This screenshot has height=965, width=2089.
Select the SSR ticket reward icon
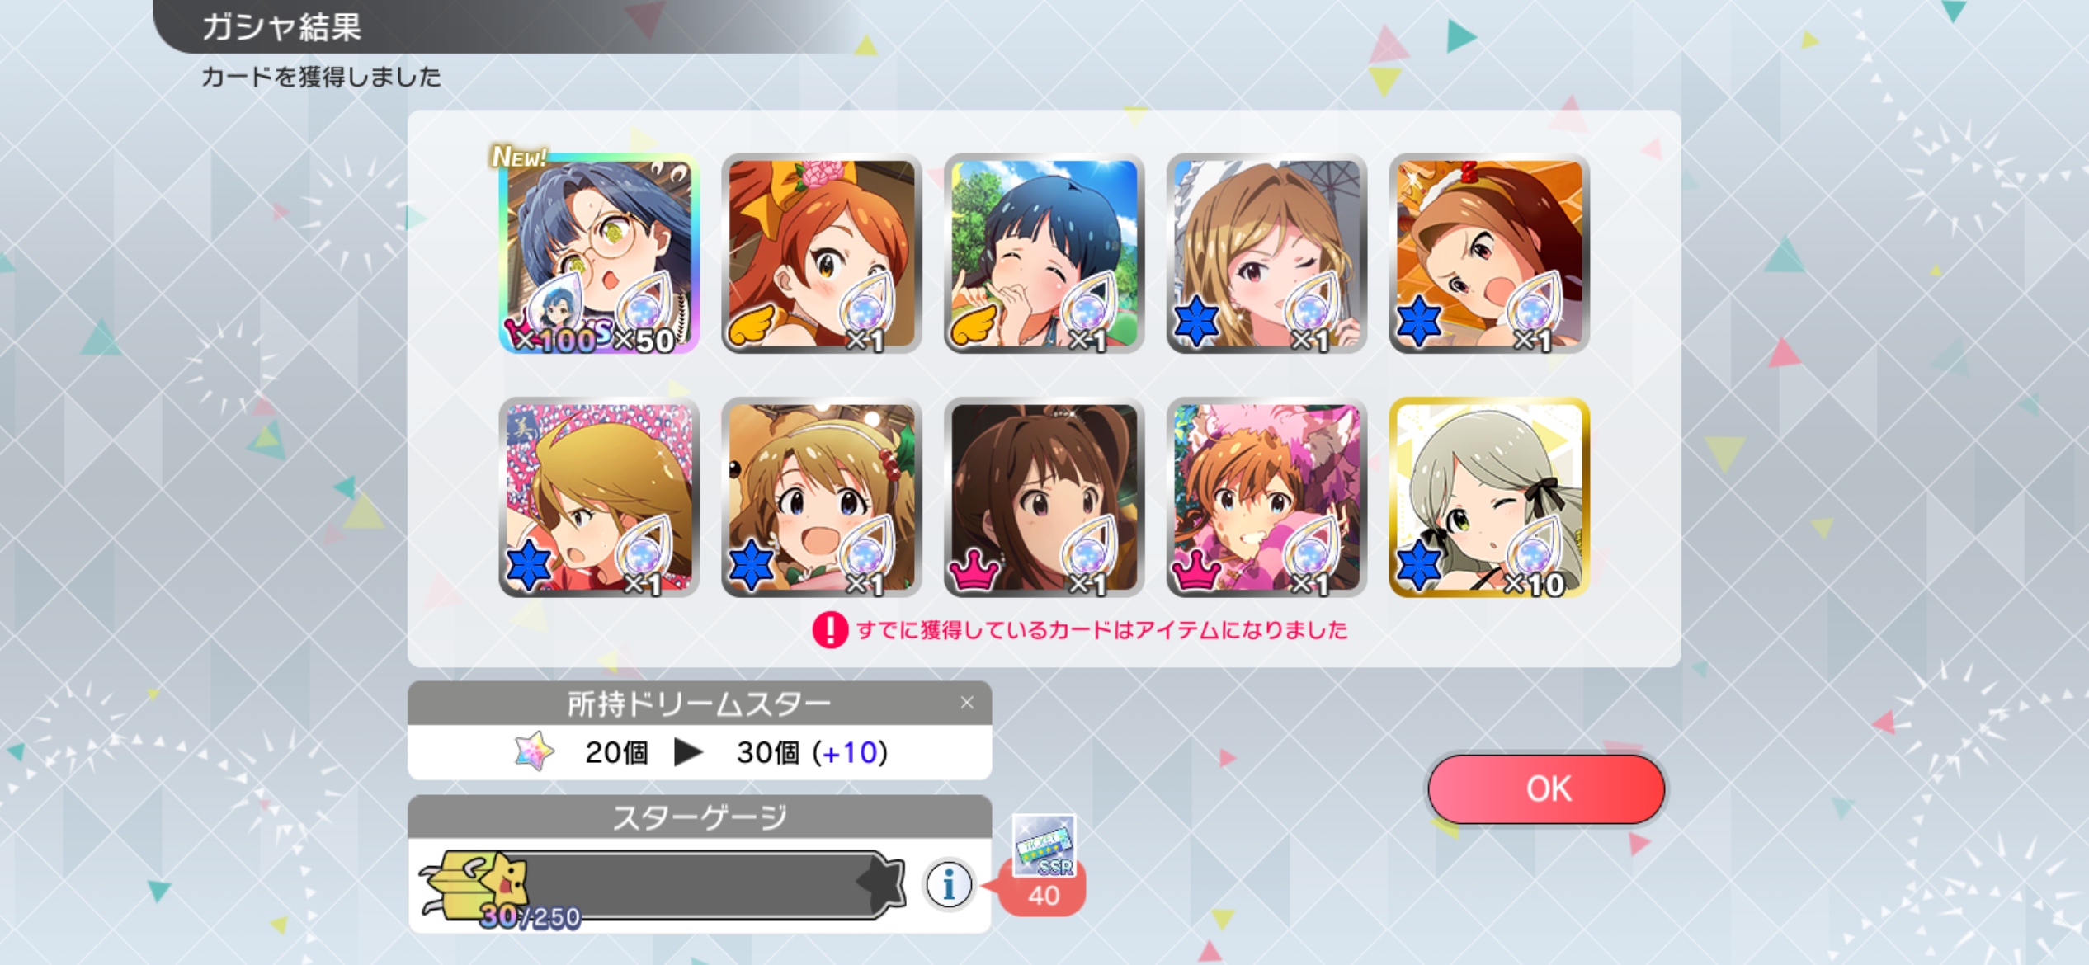pos(1044,845)
